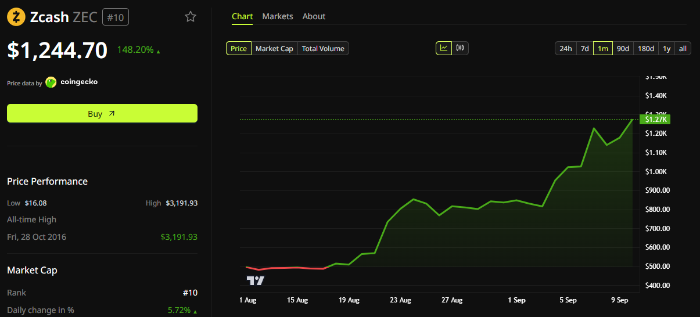The width and height of the screenshot is (700, 317).
Task: Set chart range to 7d
Action: (x=585, y=48)
